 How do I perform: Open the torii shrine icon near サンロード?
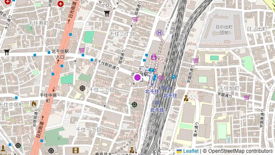pos(107,13)
